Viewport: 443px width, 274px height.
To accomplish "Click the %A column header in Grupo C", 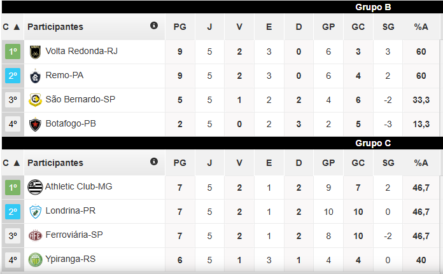I will click(x=421, y=163).
